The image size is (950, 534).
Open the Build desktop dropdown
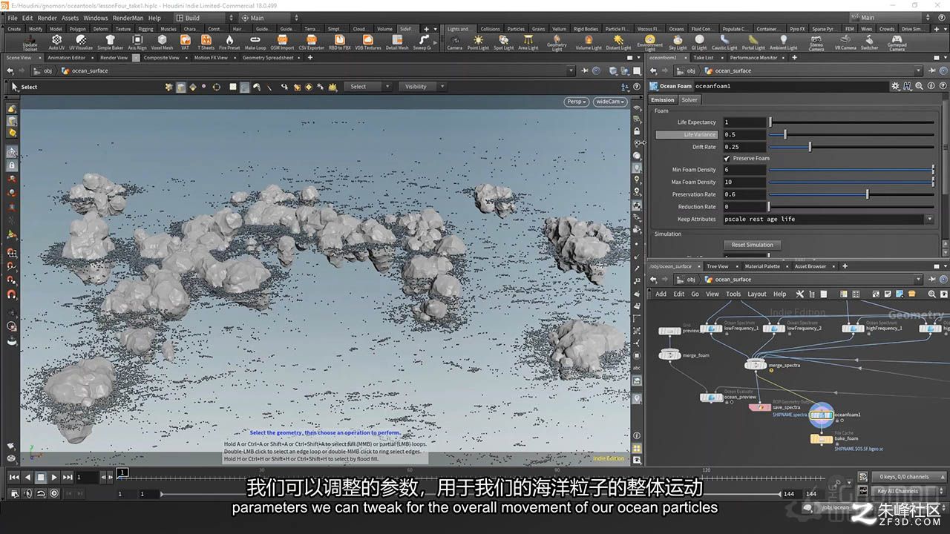[x=203, y=18]
